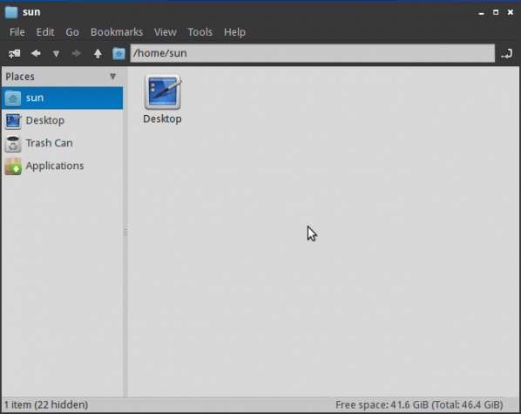Screen dimensions: 521x414
Task: Click the new tab toolbar icon
Action: click(14, 53)
